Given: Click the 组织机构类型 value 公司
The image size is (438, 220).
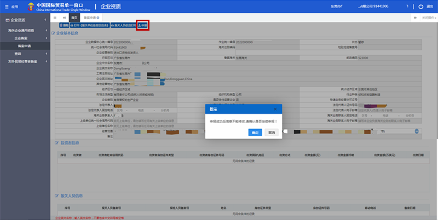Looking at the screenshot, I should point(239,95).
